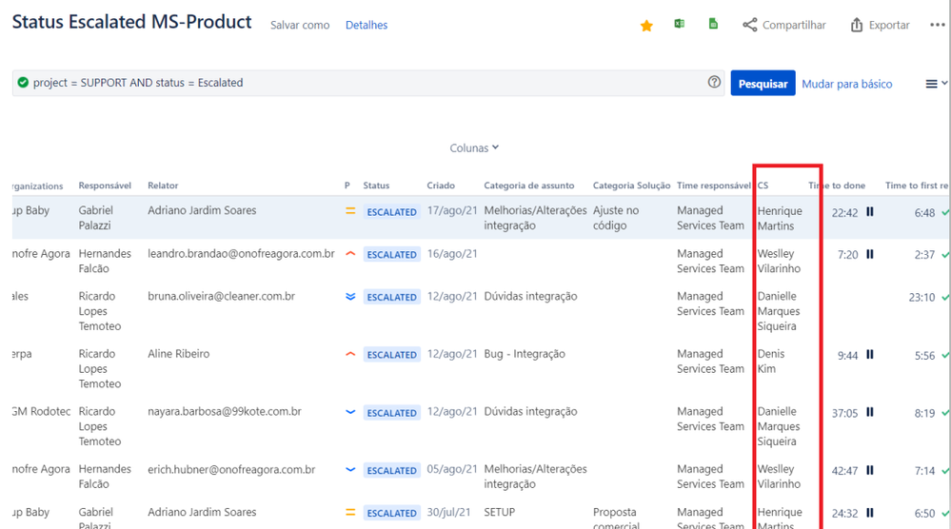Click the pause icon next to 22:42

click(x=870, y=211)
